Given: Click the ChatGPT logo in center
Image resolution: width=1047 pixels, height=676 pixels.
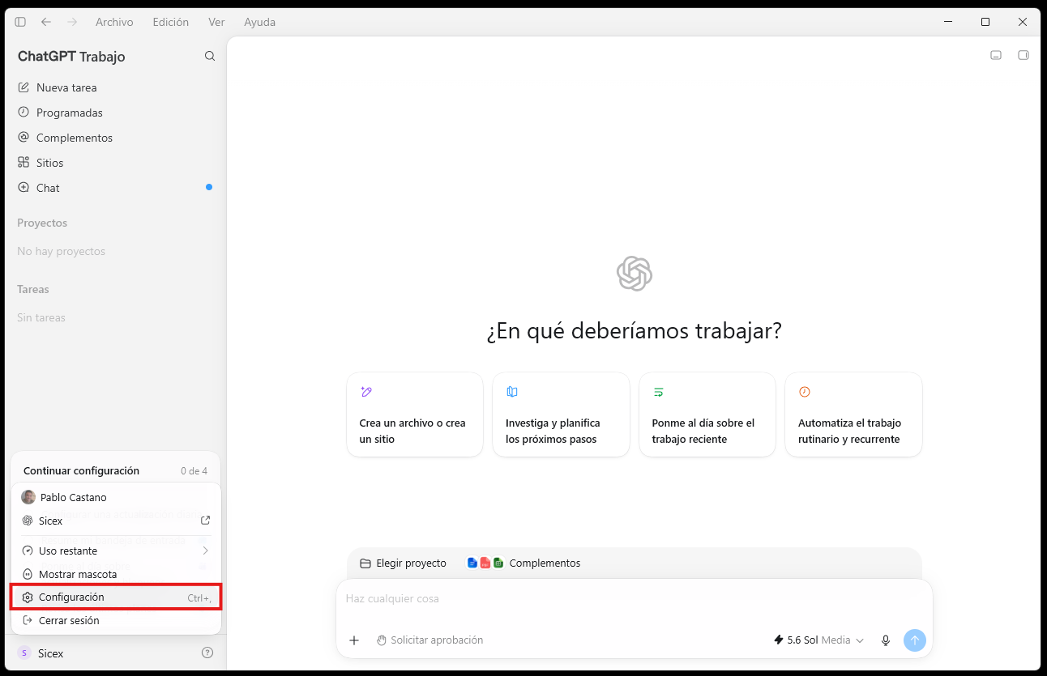Looking at the screenshot, I should [x=635, y=274].
